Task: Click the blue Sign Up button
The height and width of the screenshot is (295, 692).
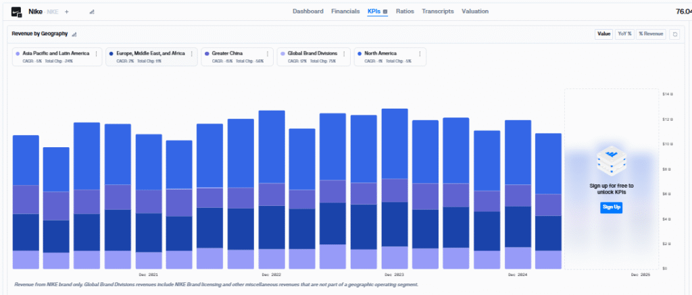Action: pyautogui.click(x=611, y=207)
